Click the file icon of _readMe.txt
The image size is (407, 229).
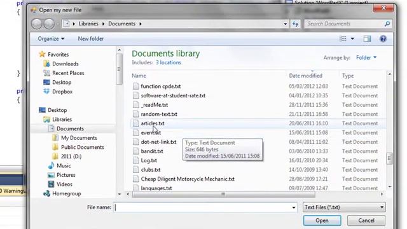click(135, 104)
